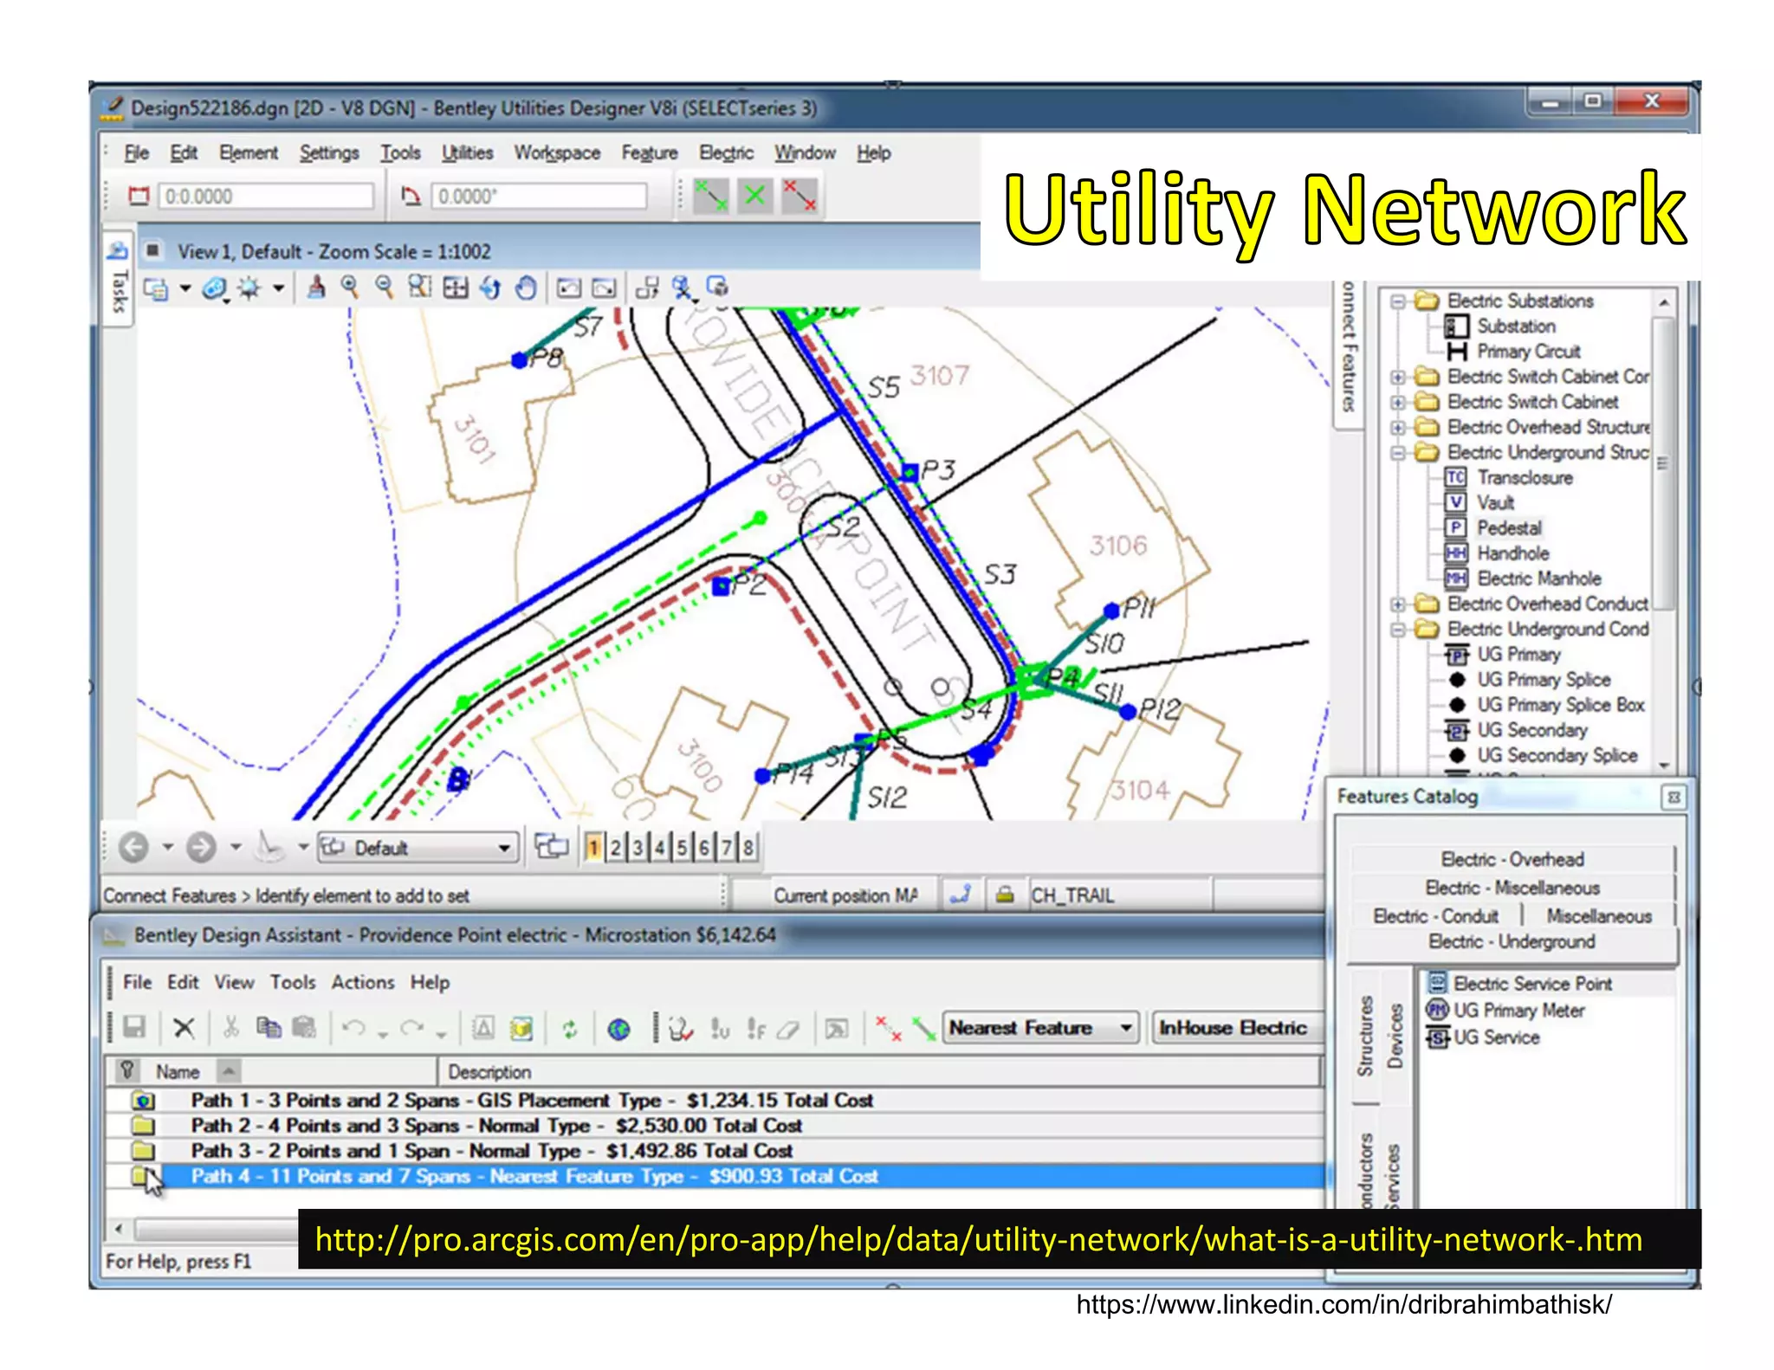Click the Update View paintbrush icon

coord(316,288)
